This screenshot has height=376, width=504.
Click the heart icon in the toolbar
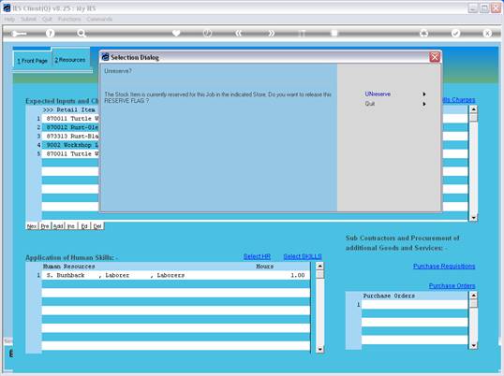tap(176, 33)
